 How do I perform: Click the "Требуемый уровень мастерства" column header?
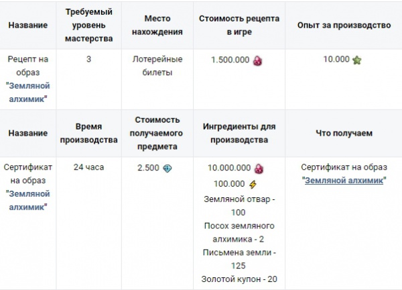point(89,25)
